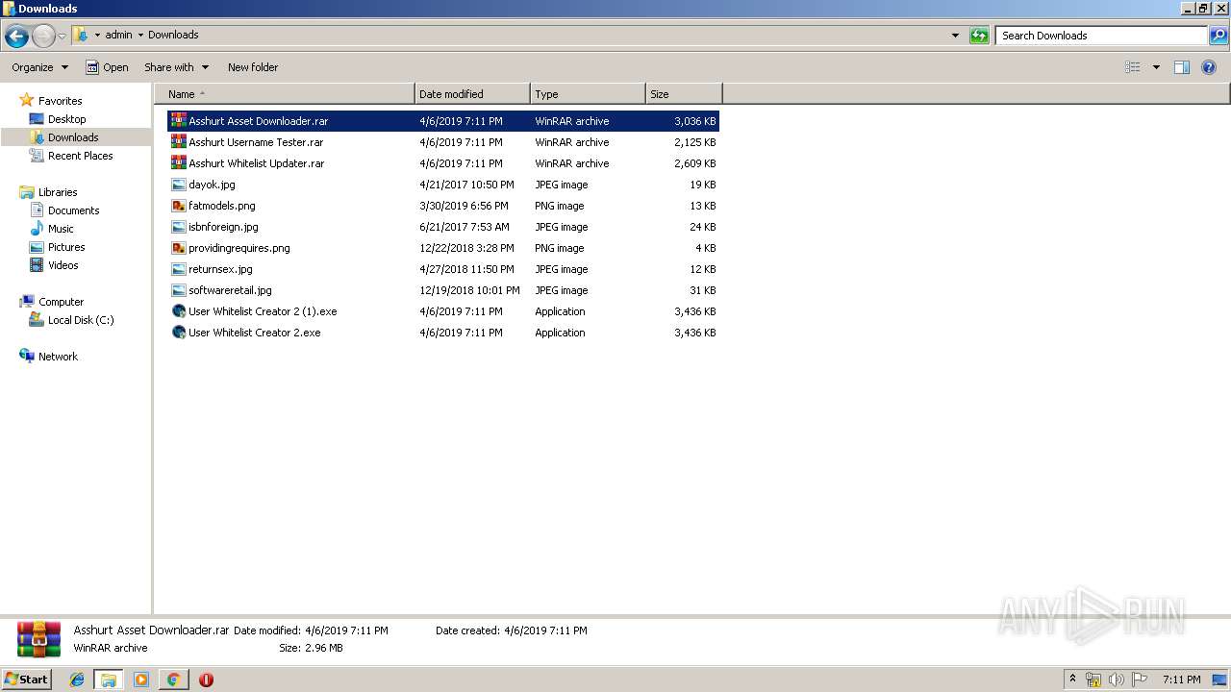Toggle the preview pane button

pos(1182,67)
